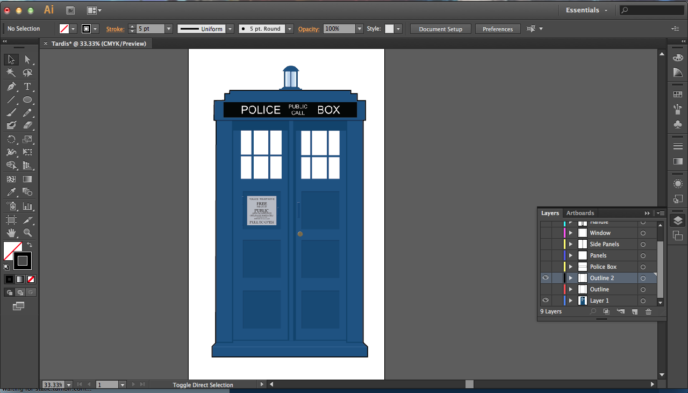Select the Column Graph tool
The width and height of the screenshot is (688, 393).
[27, 206]
